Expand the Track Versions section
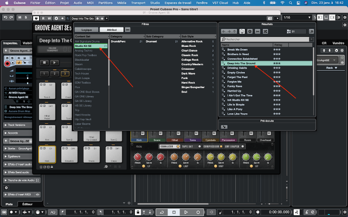This screenshot has height=217, width=348. click(17, 125)
